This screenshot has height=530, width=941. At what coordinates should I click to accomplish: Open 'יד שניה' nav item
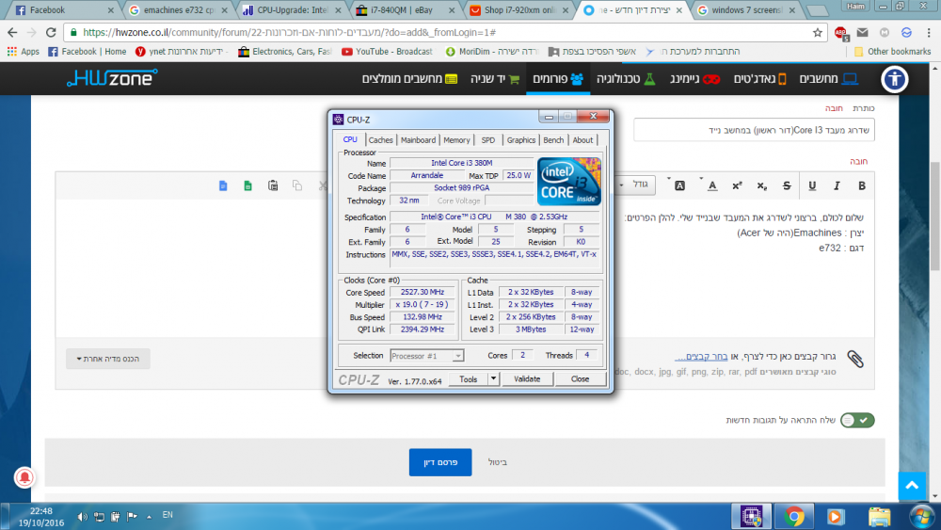coord(495,79)
